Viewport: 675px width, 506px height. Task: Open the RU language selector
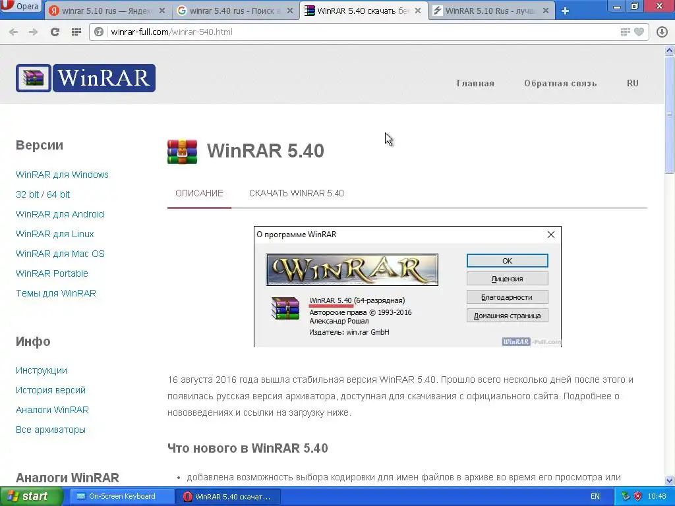tap(632, 83)
